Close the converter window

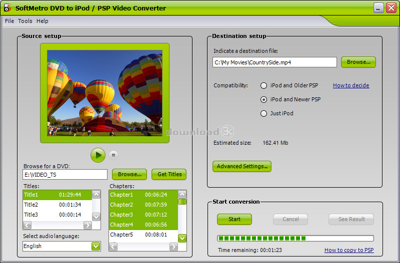pyautogui.click(x=391, y=8)
